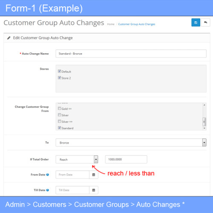Open the To group dropdown showing Bronze
Screen dimensions: 213x213
click(x=131, y=143)
